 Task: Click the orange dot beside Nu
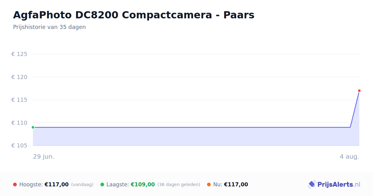pyautogui.click(x=209, y=184)
